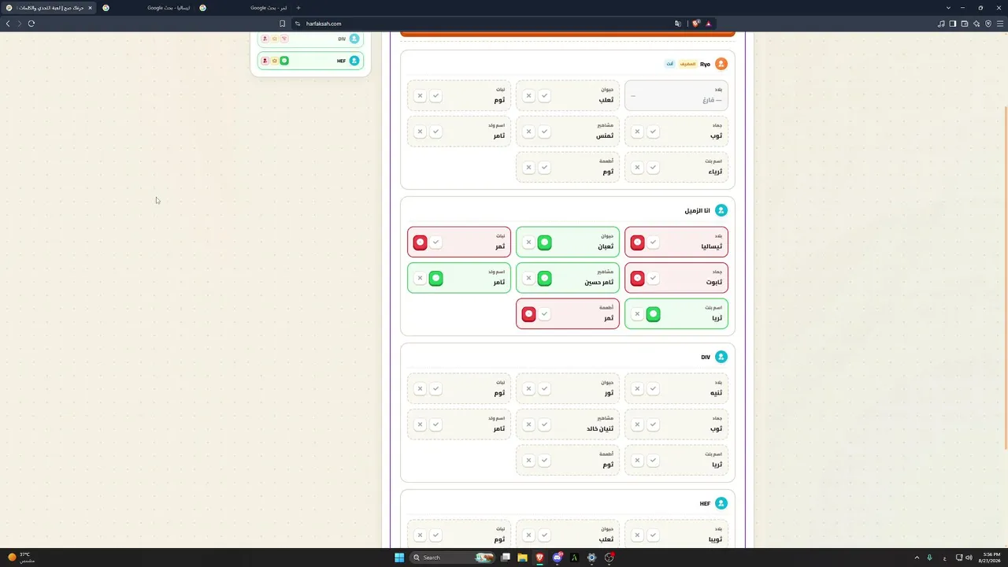This screenshot has height=567, width=1008.
Task: Reject Ryo's girl name ثرياء
Action: (x=637, y=167)
